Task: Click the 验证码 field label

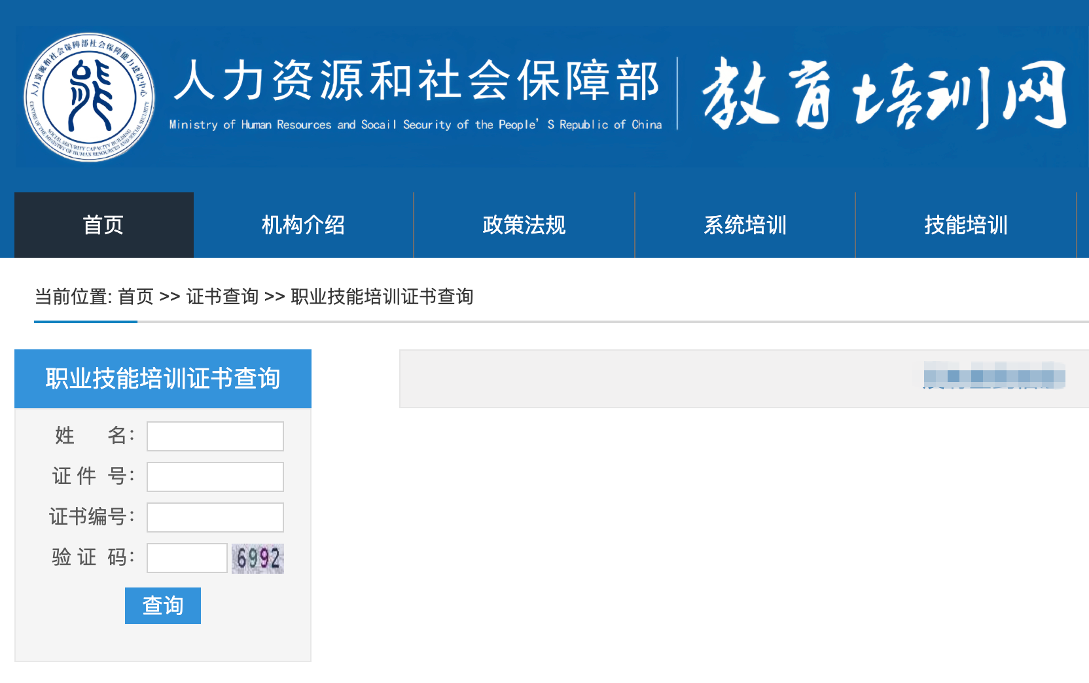Action: (x=94, y=557)
